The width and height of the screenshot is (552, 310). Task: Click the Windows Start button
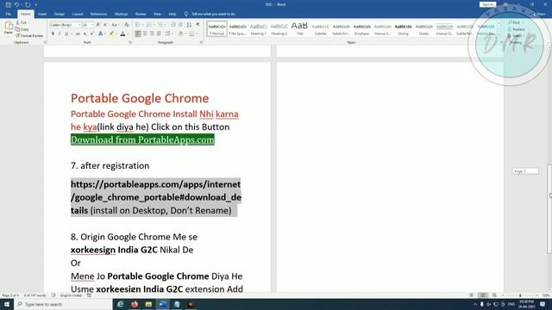[7, 304]
